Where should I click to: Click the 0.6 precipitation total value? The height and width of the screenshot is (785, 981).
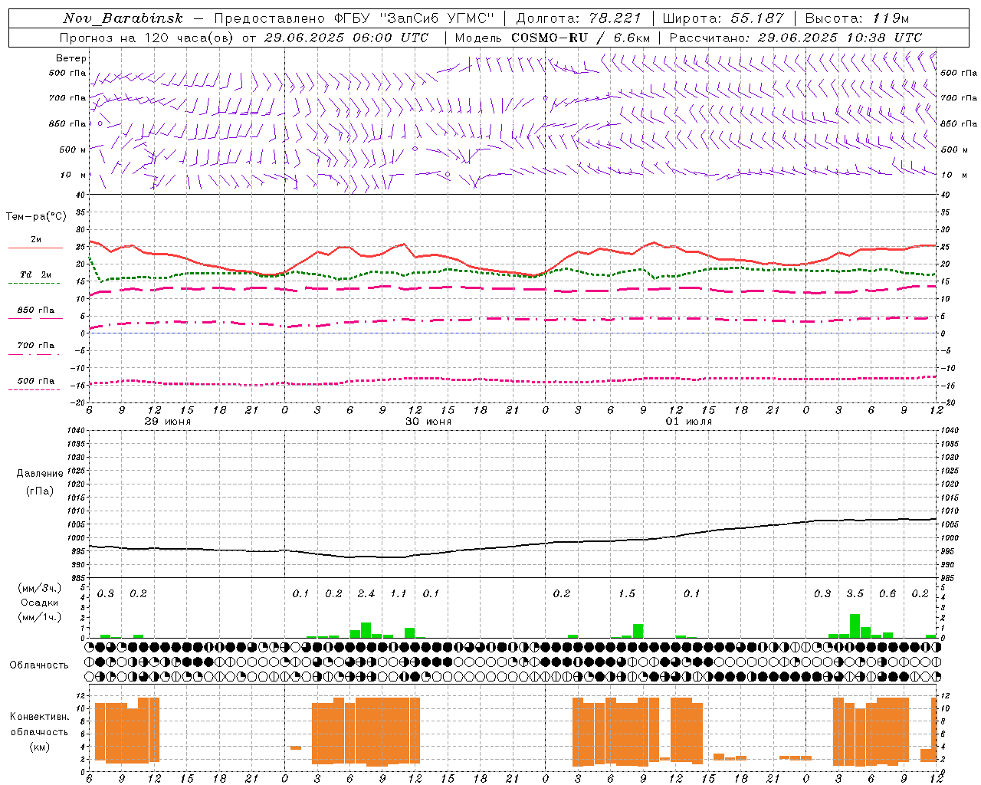[x=887, y=593]
